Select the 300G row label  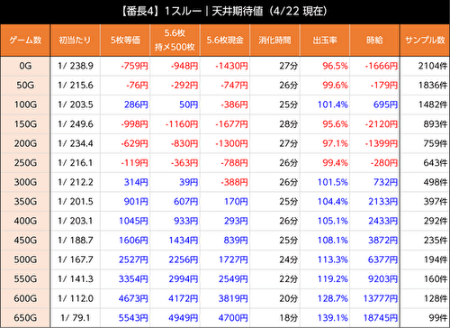pyautogui.click(x=25, y=182)
